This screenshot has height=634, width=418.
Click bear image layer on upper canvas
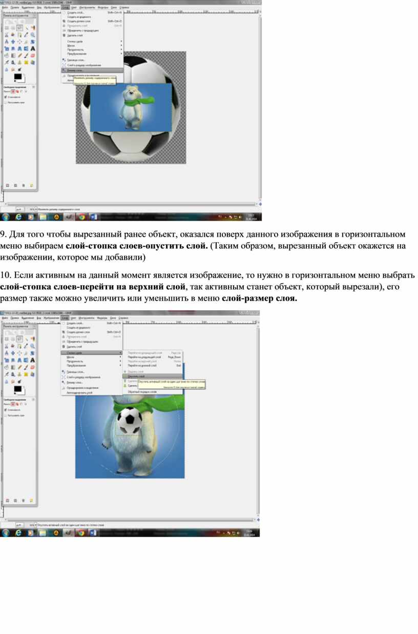click(131, 107)
